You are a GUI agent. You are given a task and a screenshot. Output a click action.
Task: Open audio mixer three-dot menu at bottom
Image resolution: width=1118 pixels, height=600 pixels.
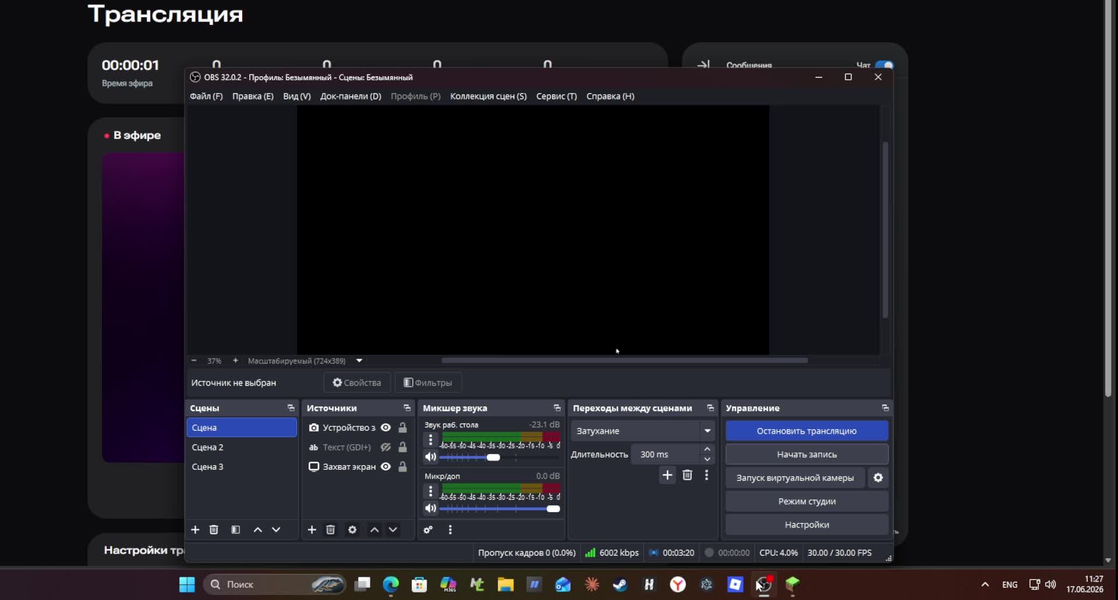coord(450,530)
